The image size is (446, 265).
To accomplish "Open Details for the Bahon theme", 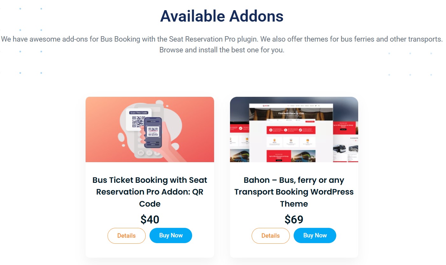I will 270,235.
